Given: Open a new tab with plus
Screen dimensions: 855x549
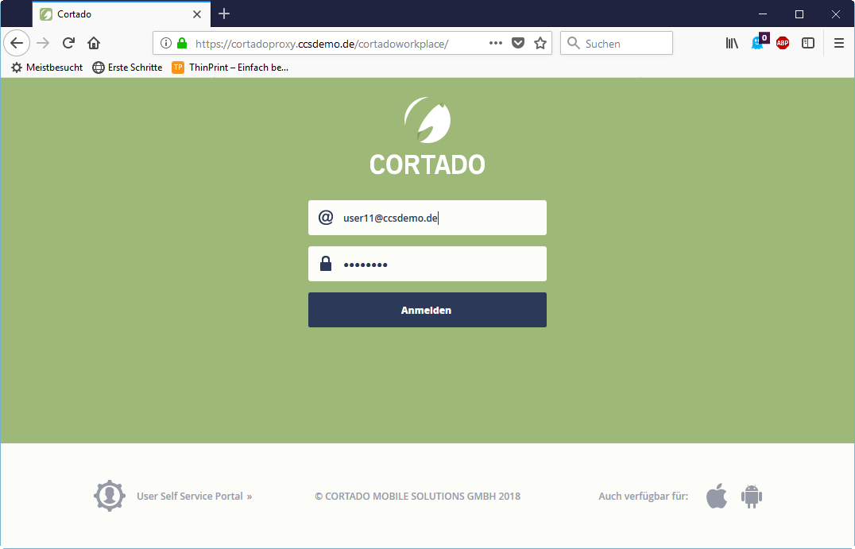Looking at the screenshot, I should tap(223, 14).
